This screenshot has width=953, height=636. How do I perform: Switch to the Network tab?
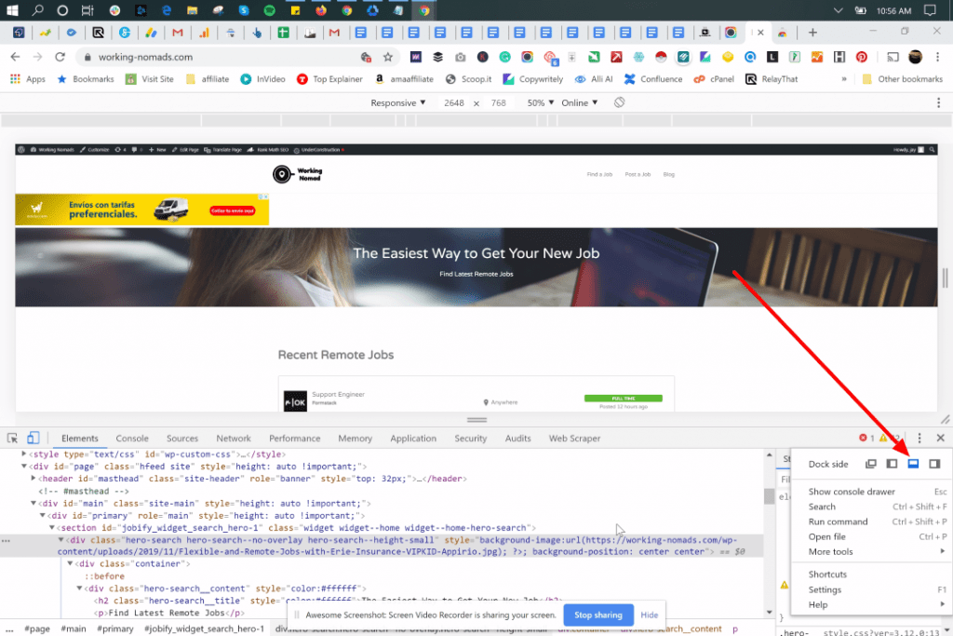tap(234, 438)
